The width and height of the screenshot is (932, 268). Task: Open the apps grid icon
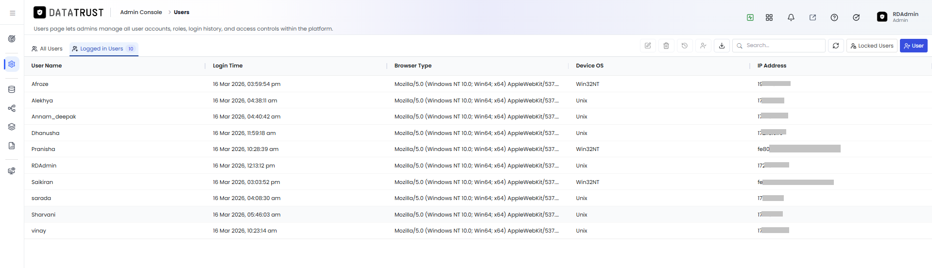[x=769, y=17]
